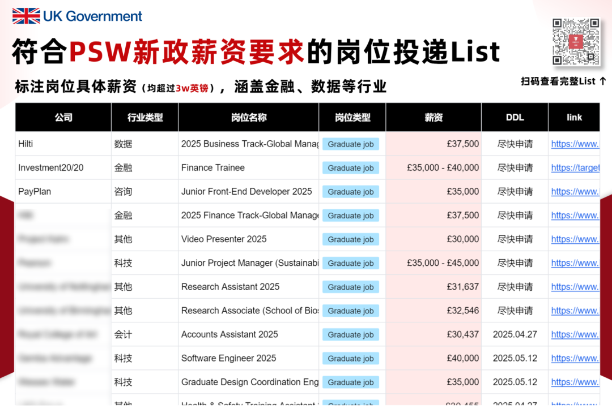Select the Video Presenter 2025 cell
The image size is (612, 409).
click(x=249, y=239)
